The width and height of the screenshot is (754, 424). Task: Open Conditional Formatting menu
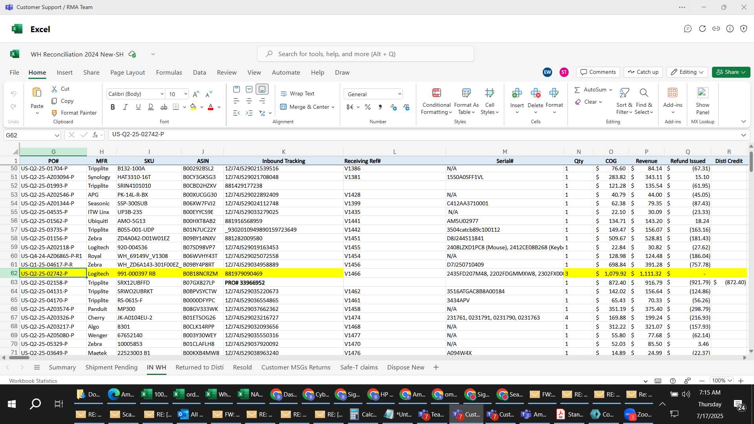click(436, 101)
